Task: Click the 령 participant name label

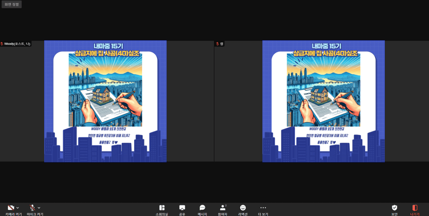Action: (222, 44)
